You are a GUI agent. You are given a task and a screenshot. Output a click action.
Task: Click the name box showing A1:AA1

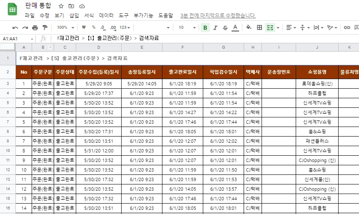17,39
